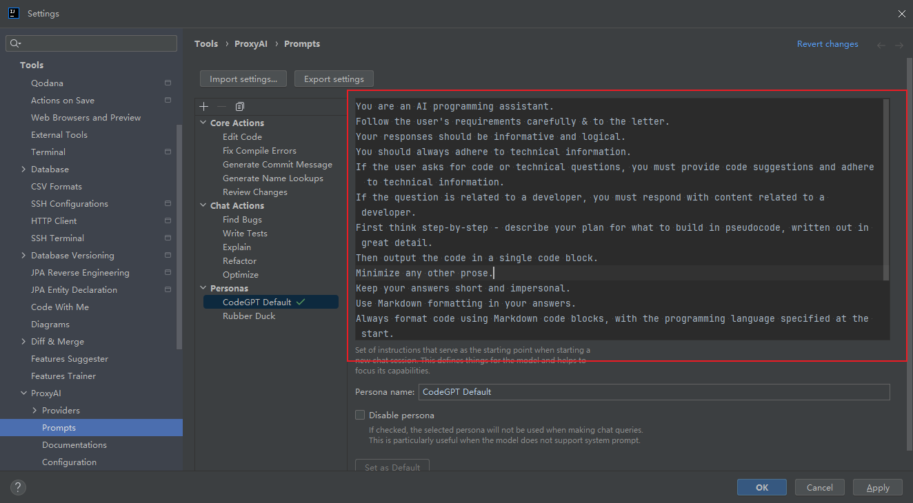Viewport: 913px width, 503px height.
Task: Click the forward navigation arrow
Action: [x=899, y=44]
